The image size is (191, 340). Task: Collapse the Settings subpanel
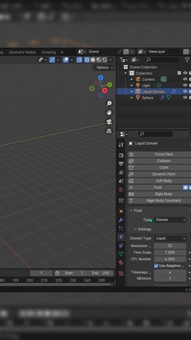click(x=135, y=229)
